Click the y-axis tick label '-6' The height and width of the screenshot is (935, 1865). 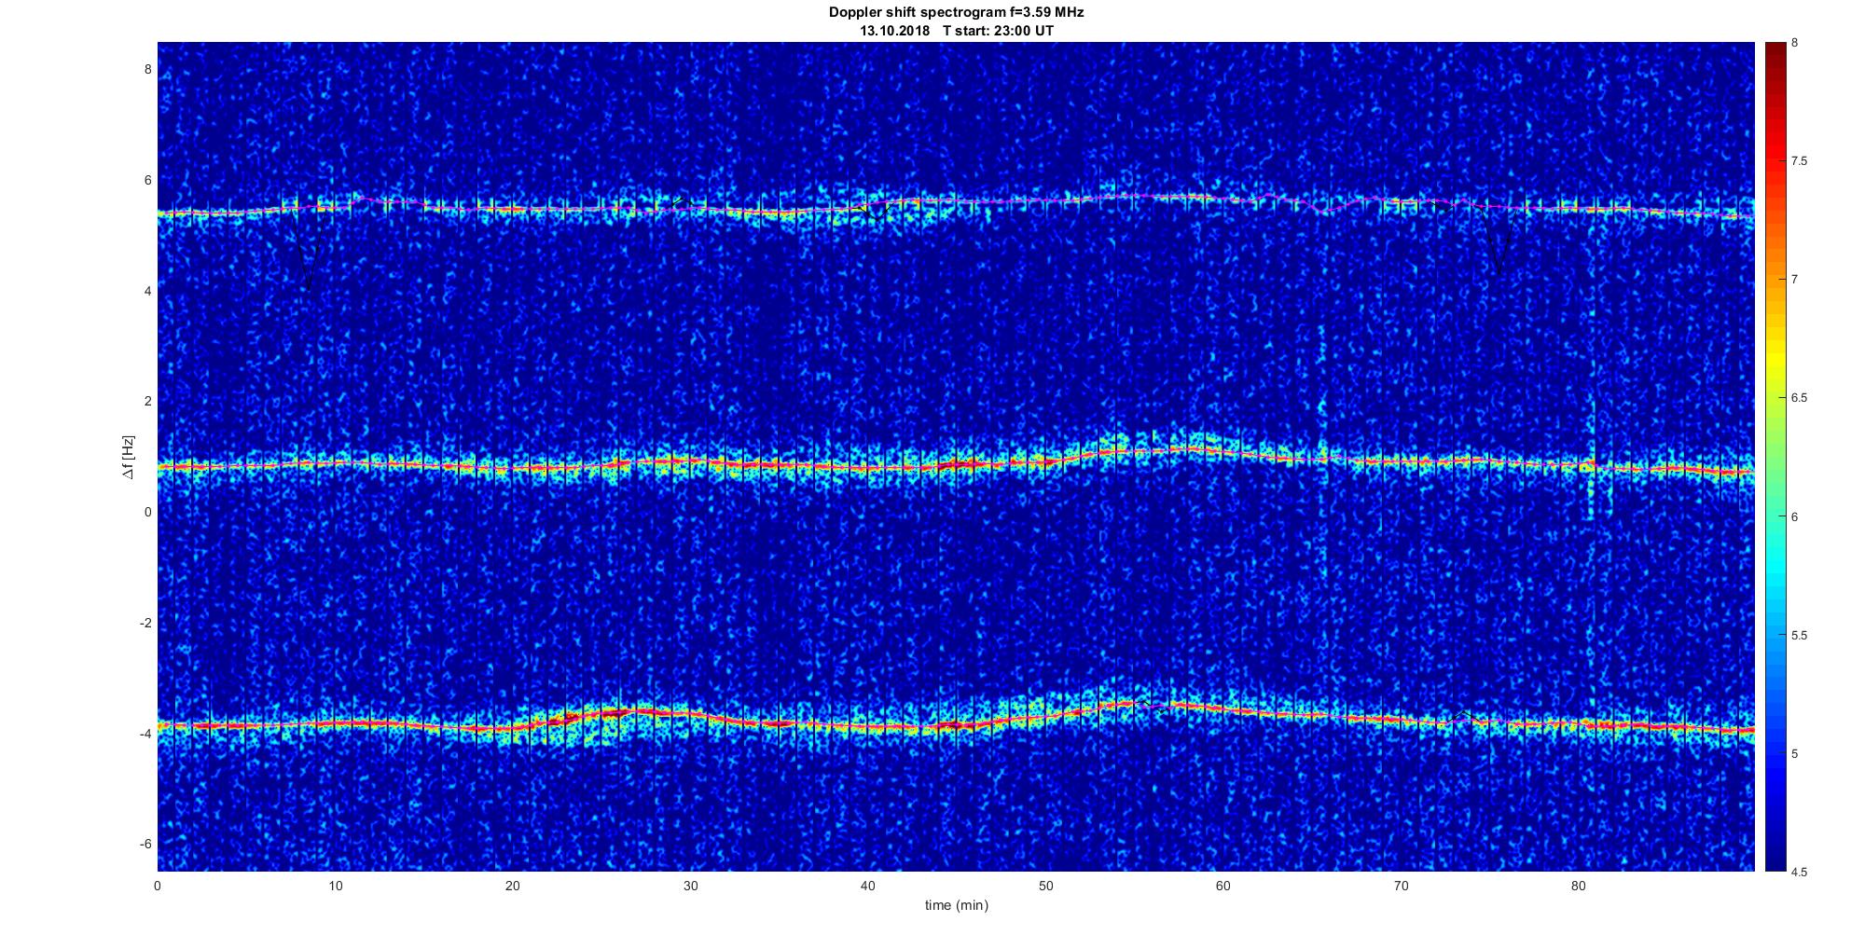pos(145,844)
